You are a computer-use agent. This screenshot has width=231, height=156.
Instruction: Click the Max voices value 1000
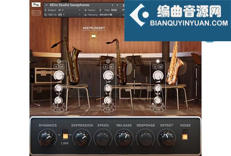coord(114,10)
